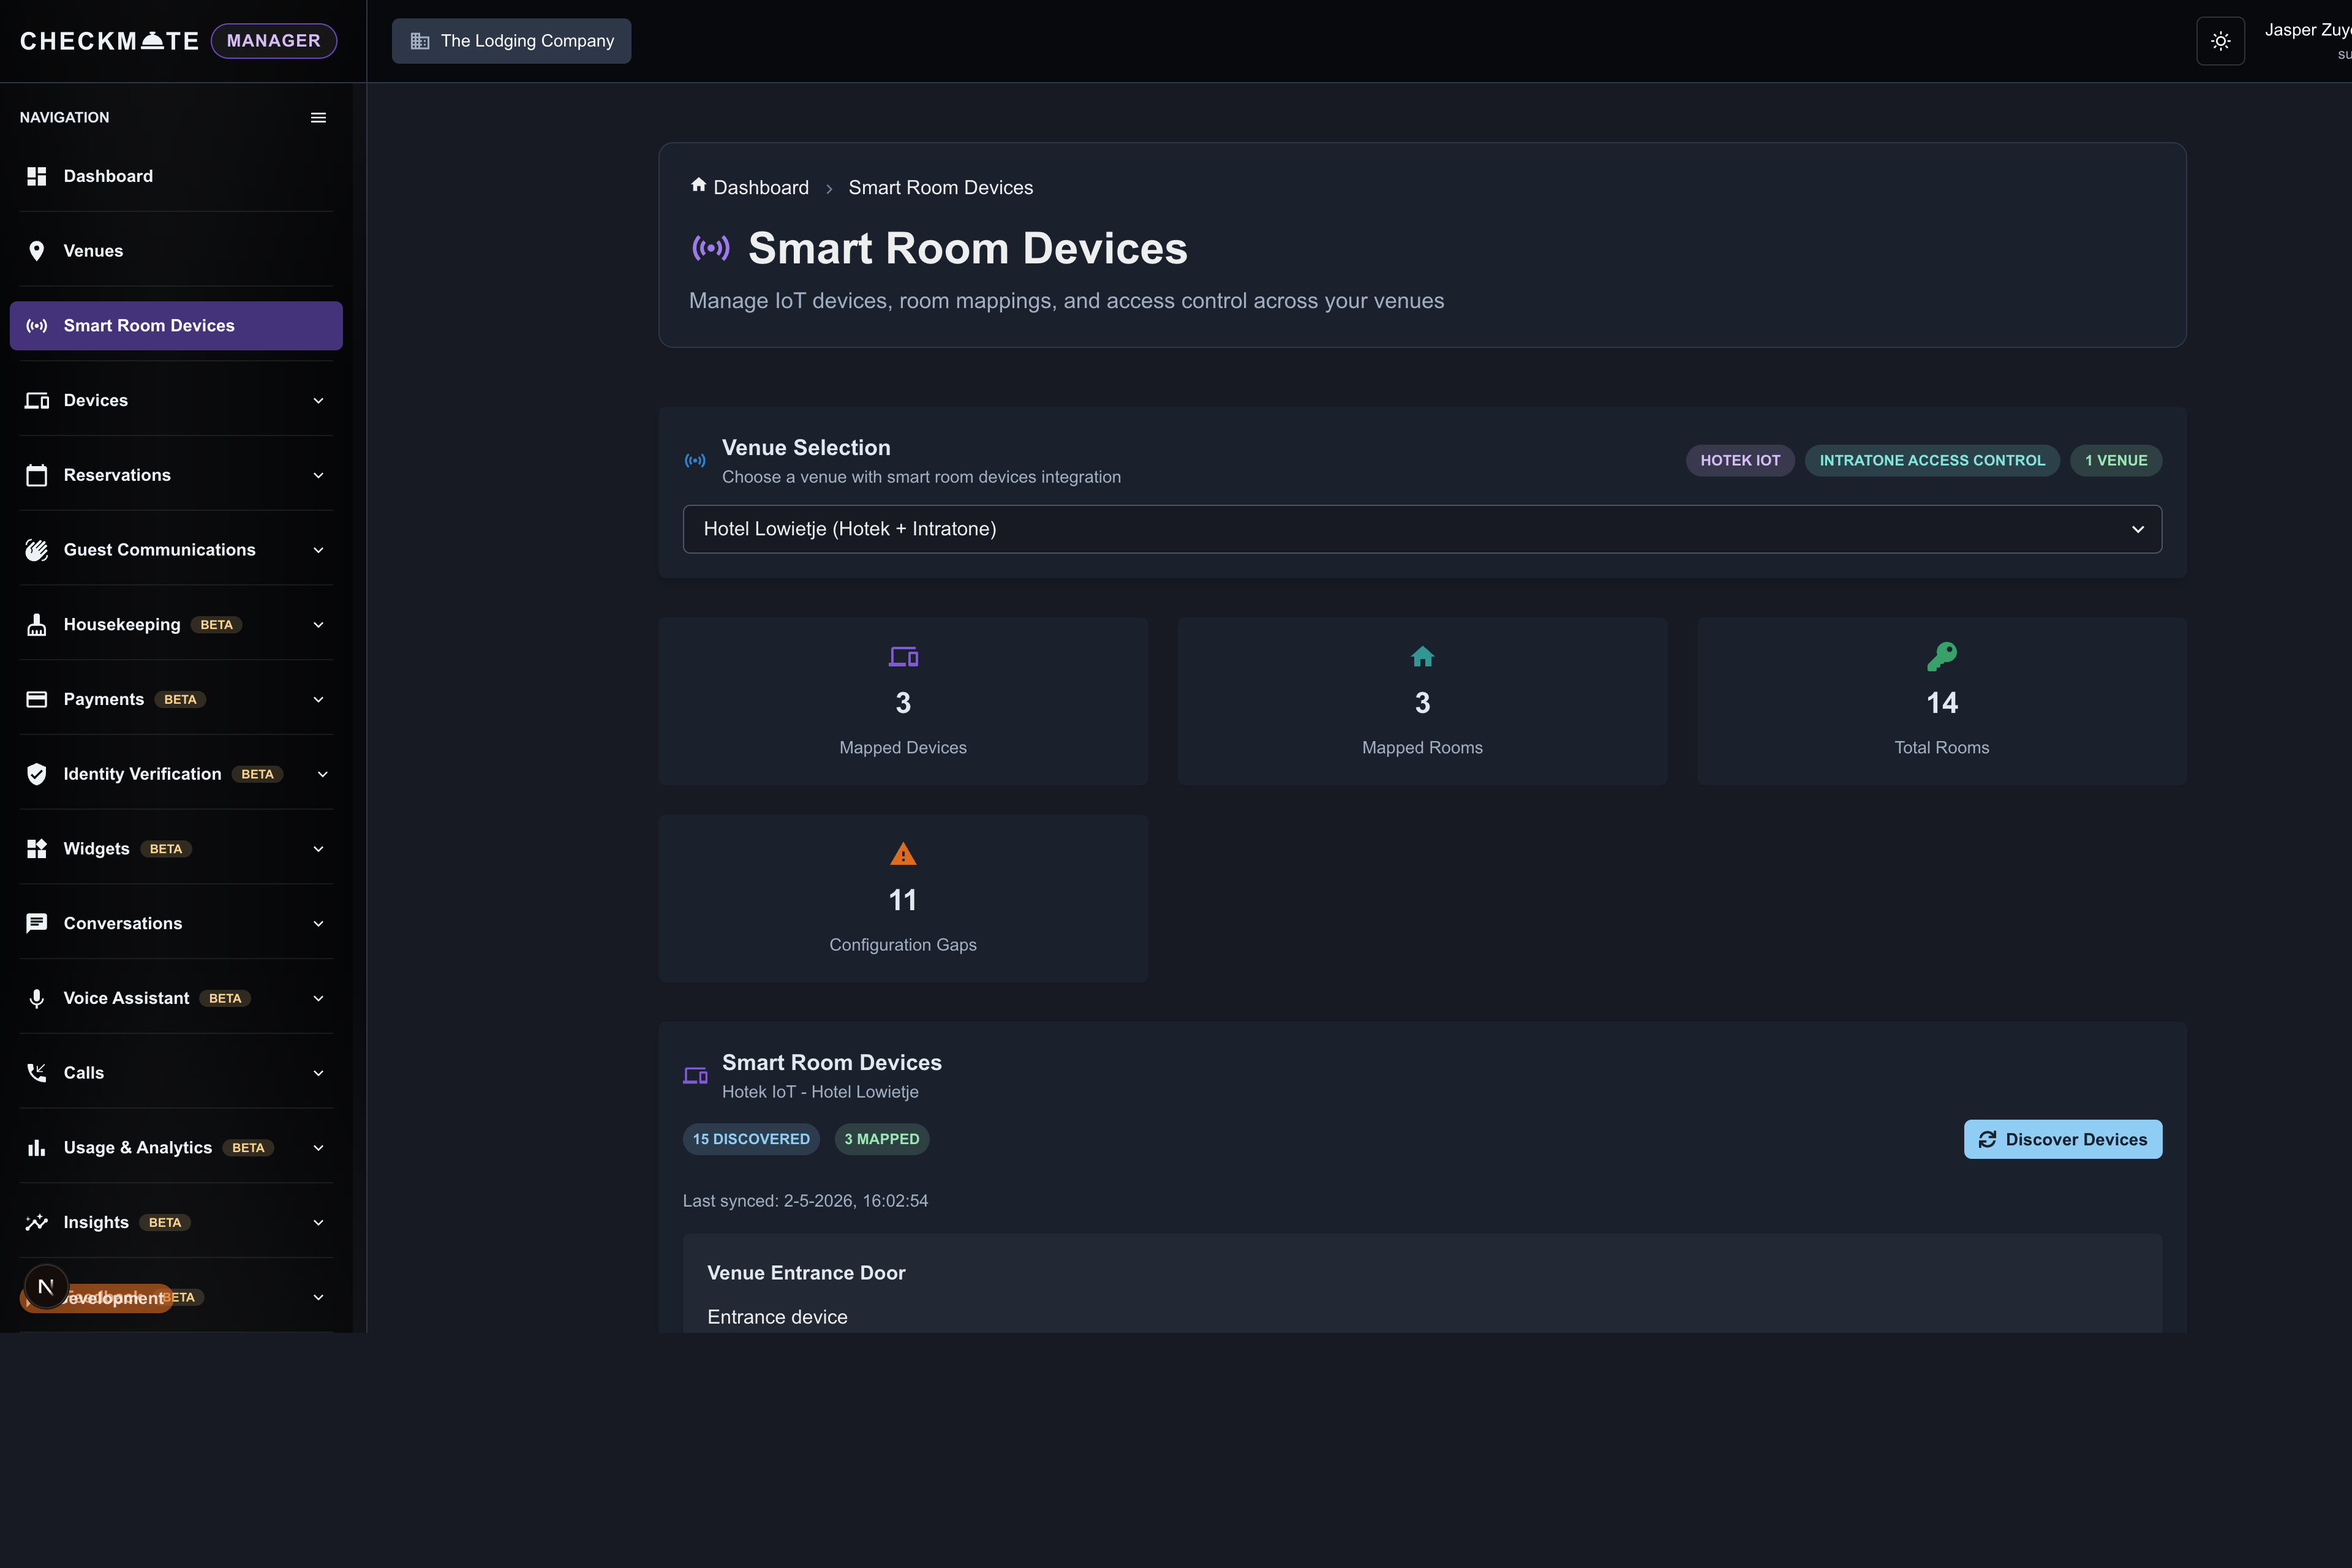
Task: Click the MANAGER badge next to logo
Action: 274,41
